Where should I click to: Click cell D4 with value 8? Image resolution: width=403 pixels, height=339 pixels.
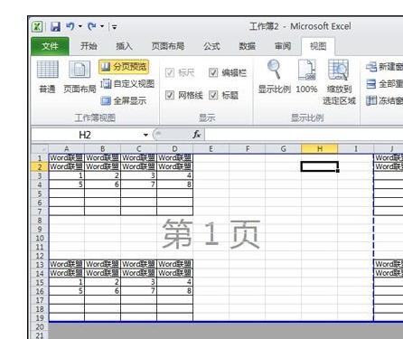click(x=175, y=184)
